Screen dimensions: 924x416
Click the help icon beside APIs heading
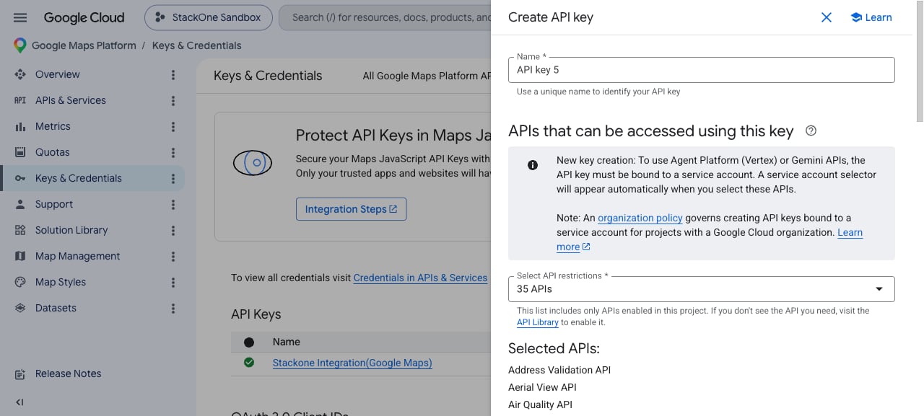tap(811, 131)
